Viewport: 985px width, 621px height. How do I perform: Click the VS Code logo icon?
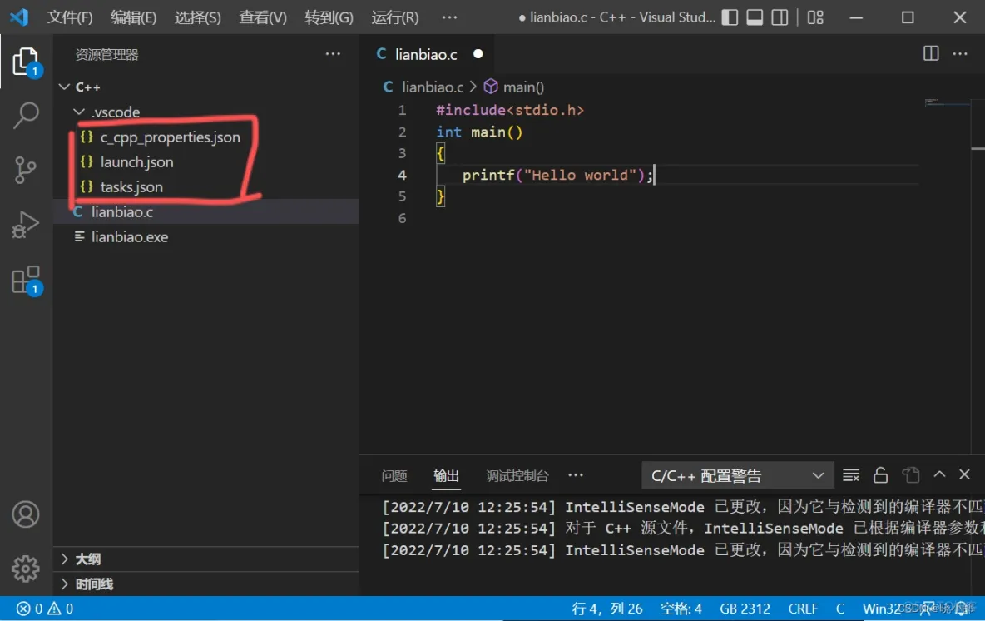click(x=19, y=17)
